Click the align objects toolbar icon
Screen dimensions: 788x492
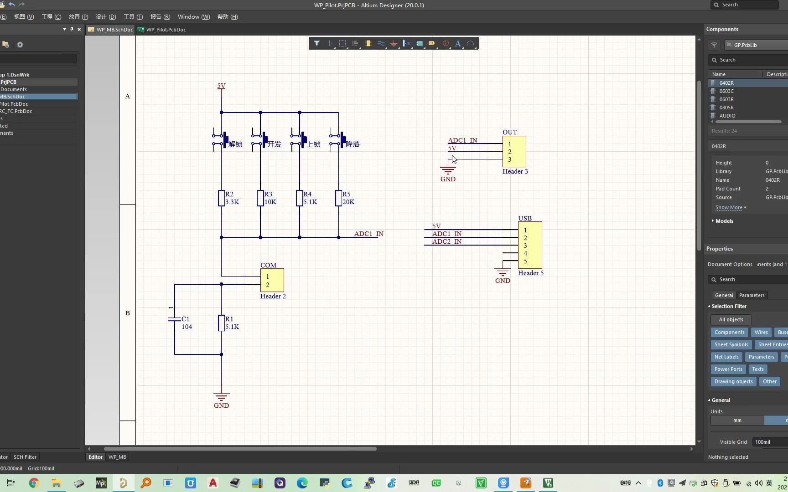coord(355,44)
